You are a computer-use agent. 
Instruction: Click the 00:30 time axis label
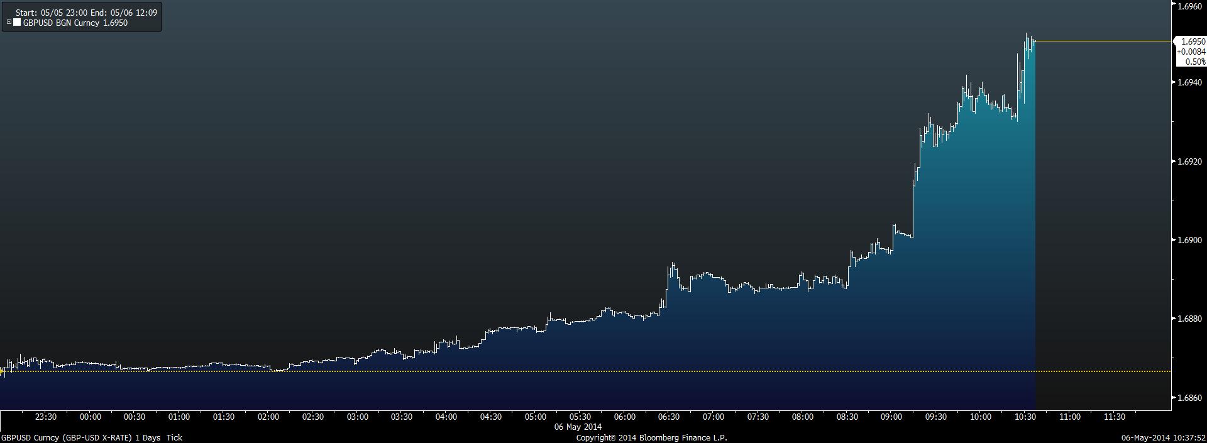pyautogui.click(x=135, y=417)
